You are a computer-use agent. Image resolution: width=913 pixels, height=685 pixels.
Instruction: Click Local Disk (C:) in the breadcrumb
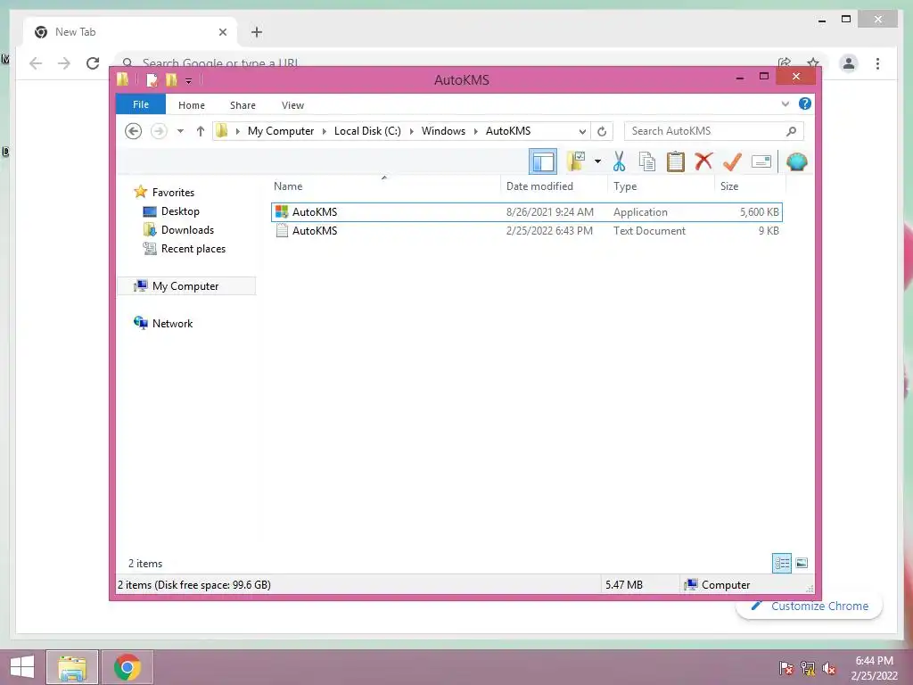pyautogui.click(x=367, y=131)
